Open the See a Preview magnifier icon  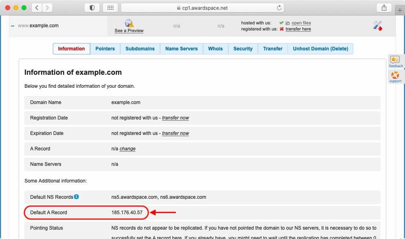129,23
